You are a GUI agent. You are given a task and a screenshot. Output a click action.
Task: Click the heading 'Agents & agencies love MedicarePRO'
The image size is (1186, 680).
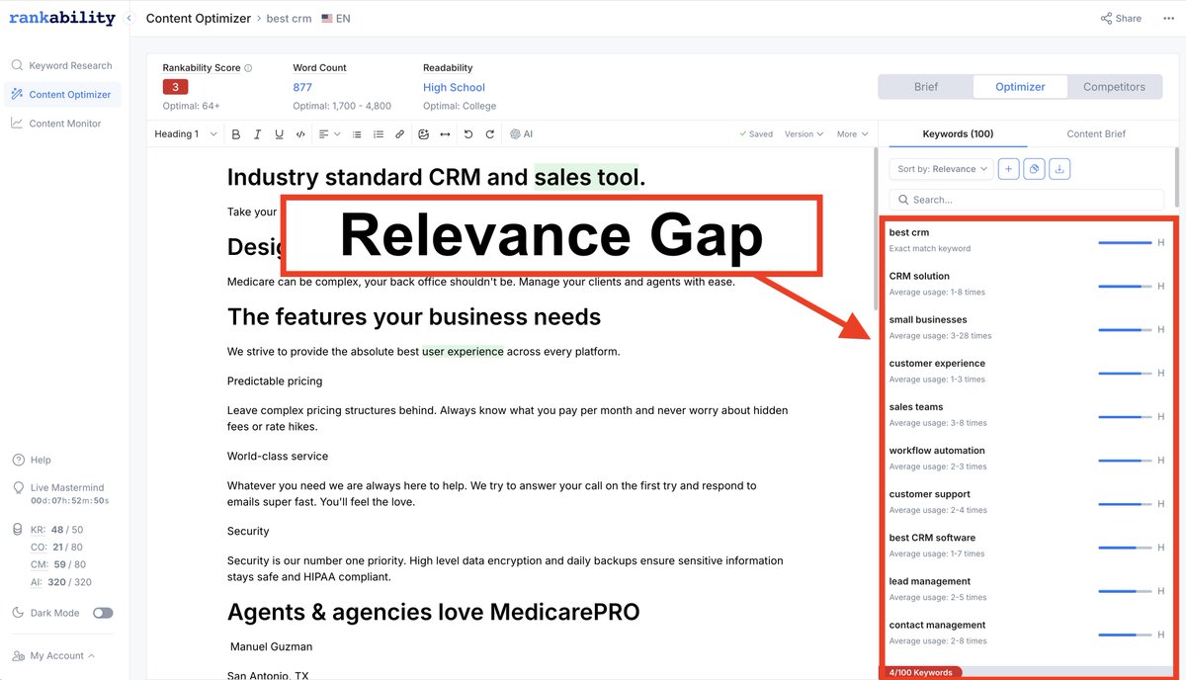[x=433, y=612]
